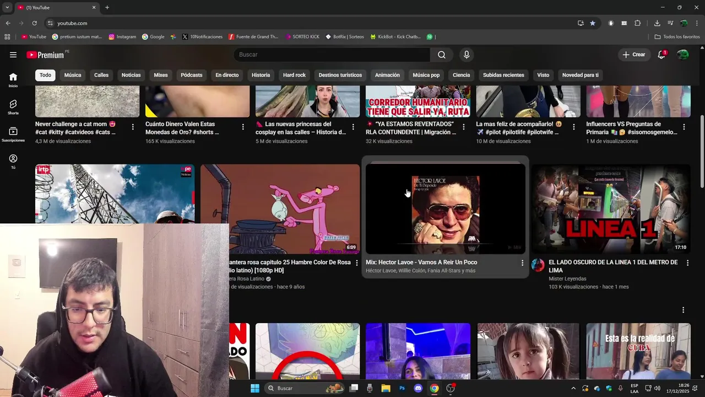The image size is (705, 397).
Task: Open options for Cuánto Dinero Valen Estas Monedas
Action: (x=243, y=127)
